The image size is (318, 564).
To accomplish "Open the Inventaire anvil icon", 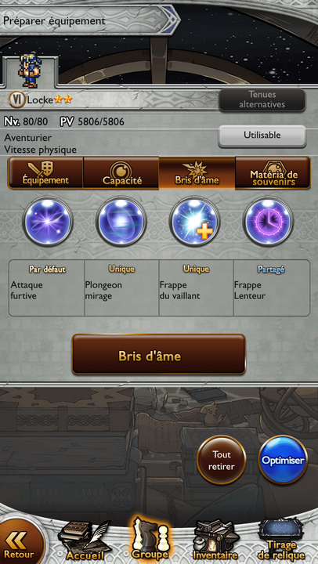I will 215,540.
